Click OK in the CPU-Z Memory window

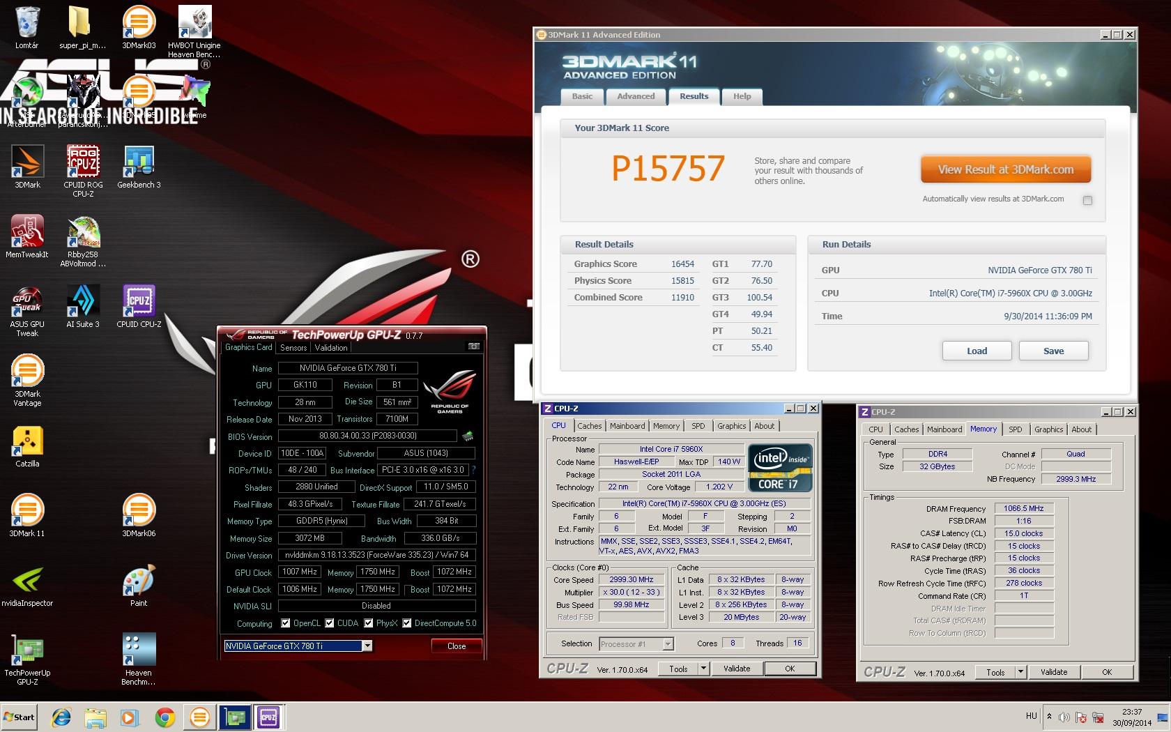1107,672
